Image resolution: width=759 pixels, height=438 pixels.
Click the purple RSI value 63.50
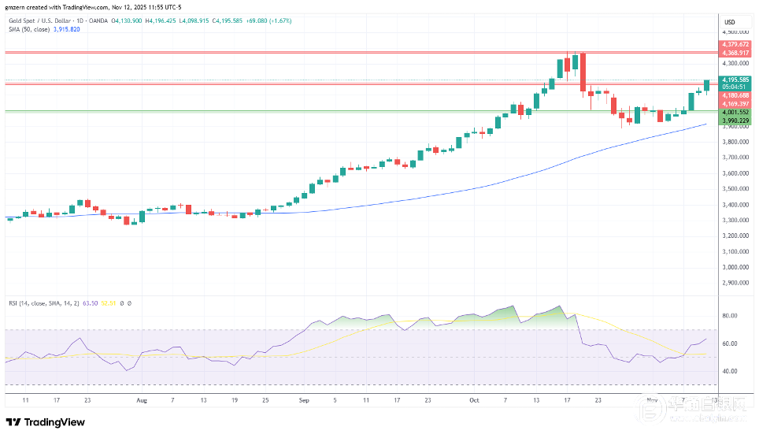click(100, 303)
